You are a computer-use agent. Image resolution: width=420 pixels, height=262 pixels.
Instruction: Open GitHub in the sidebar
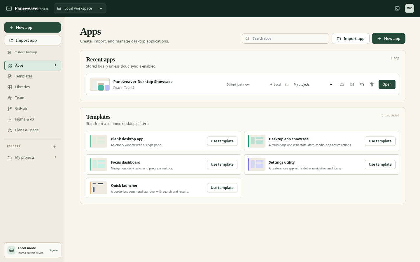point(32,109)
